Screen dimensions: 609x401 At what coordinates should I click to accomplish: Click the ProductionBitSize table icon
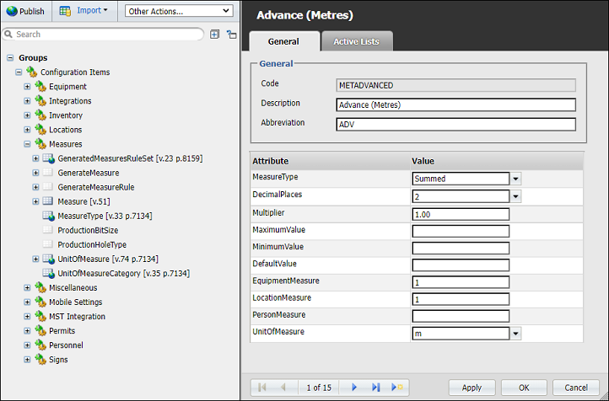pyautogui.click(x=48, y=230)
